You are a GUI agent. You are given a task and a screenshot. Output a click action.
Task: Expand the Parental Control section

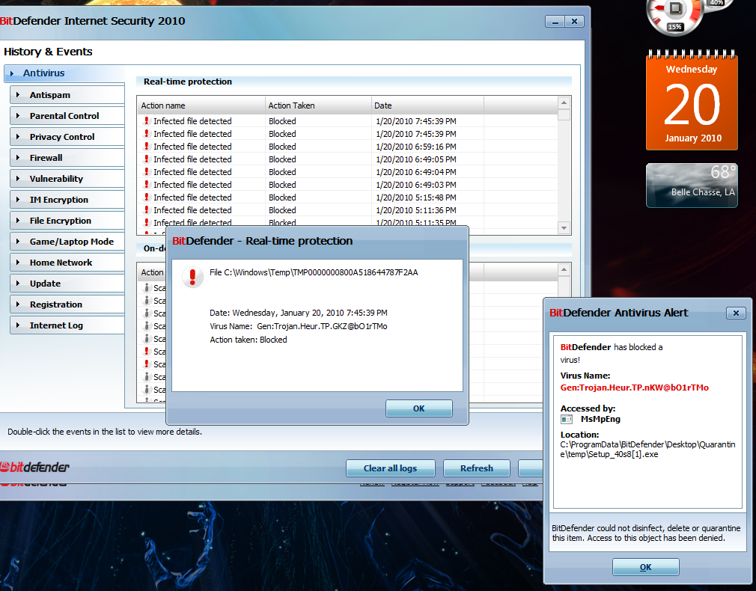pyautogui.click(x=67, y=116)
